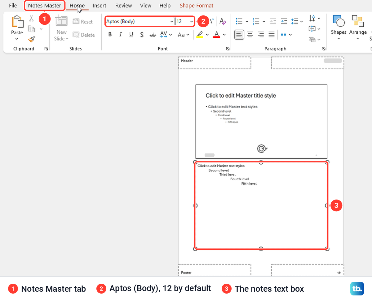
Task: Switch to the Notes Master tab
Action: (x=45, y=6)
